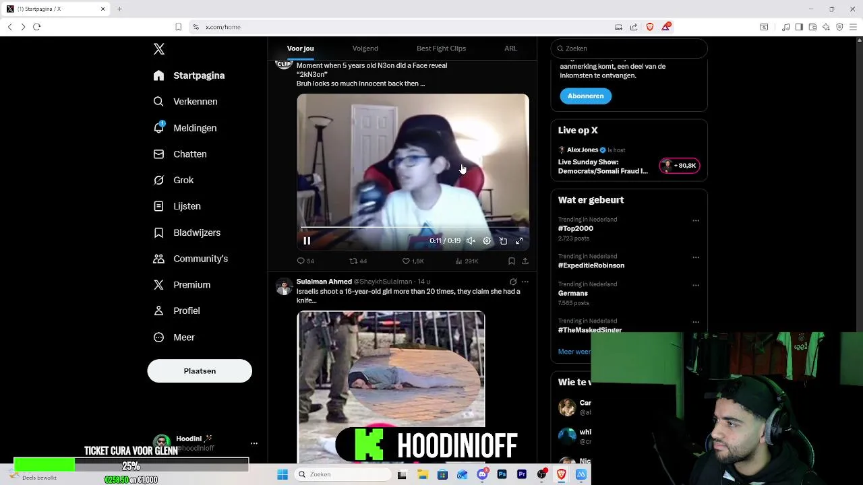Open the Sulaiman Ahmed post image
Screen dimensions: 863x485
391,386
